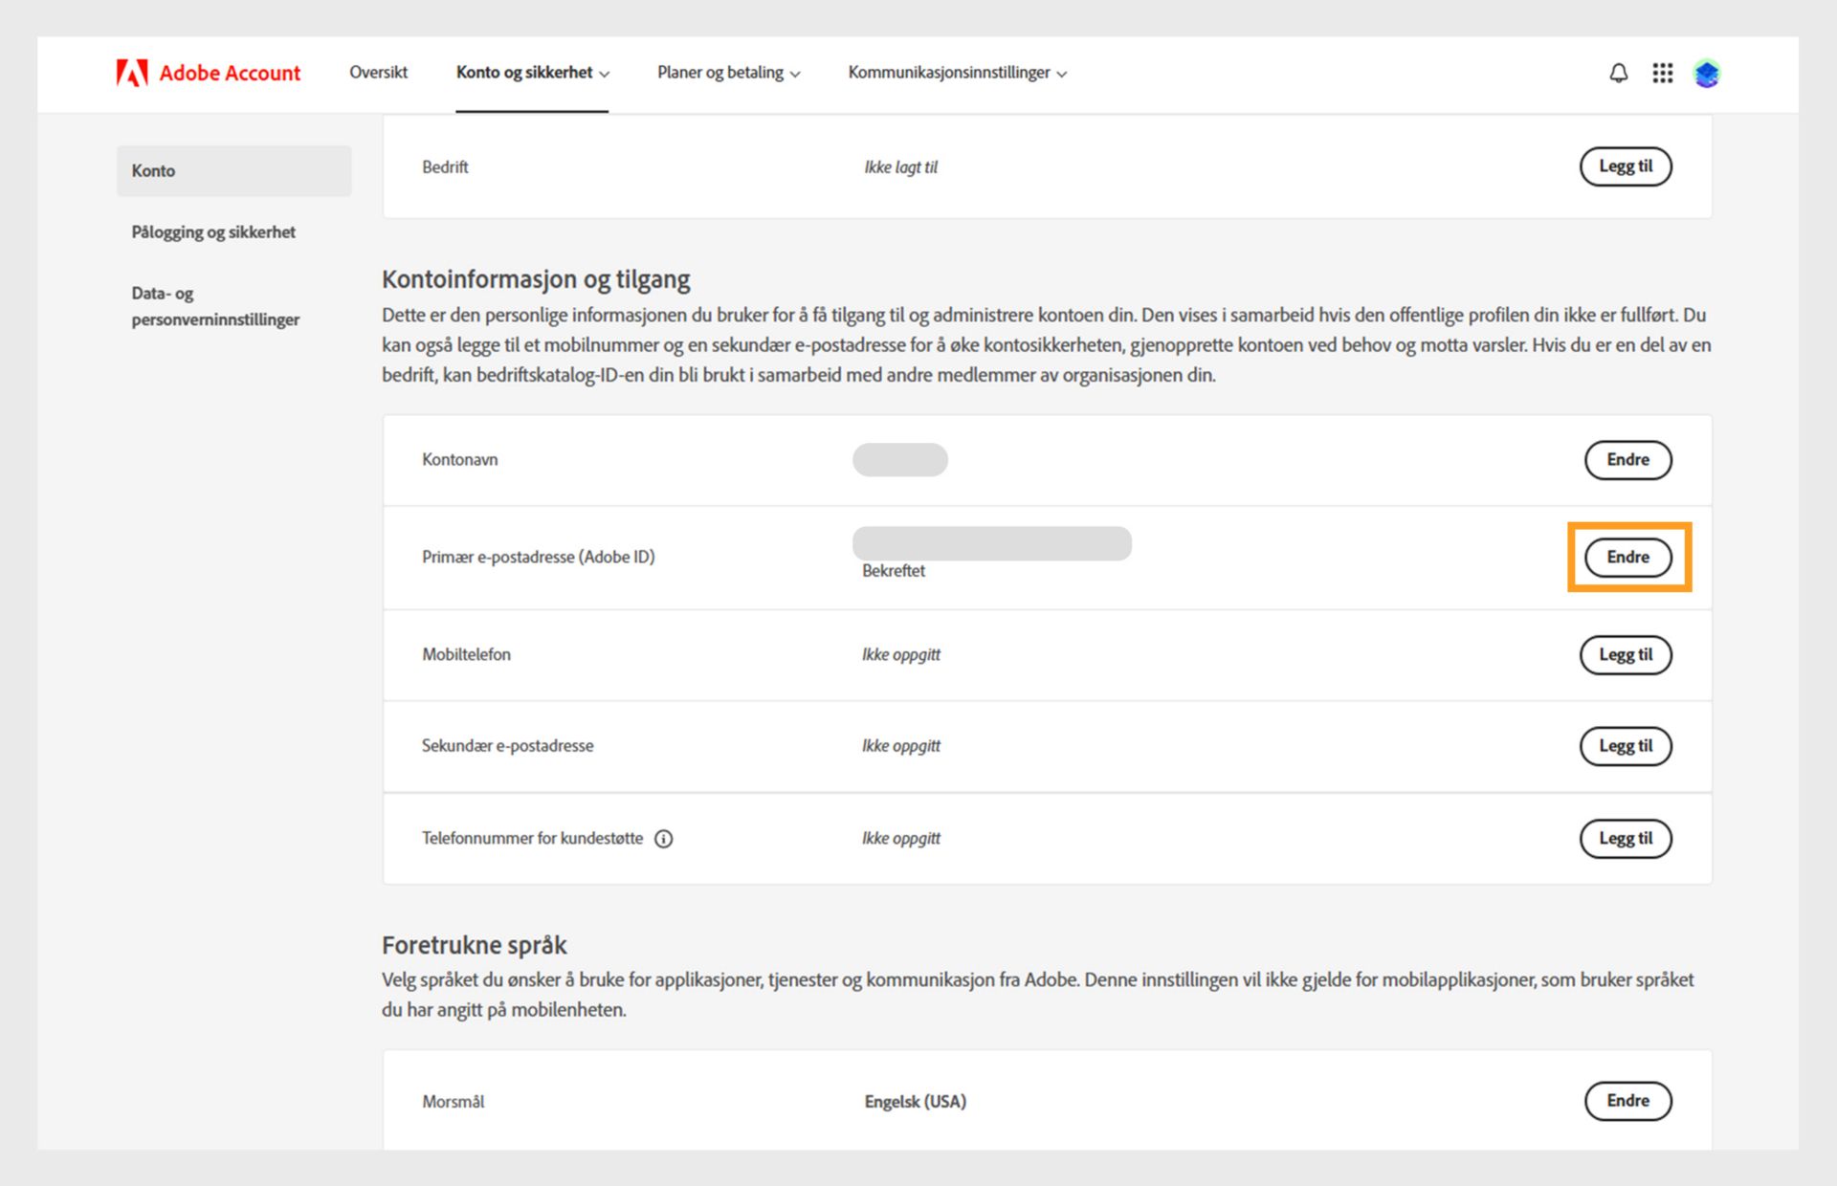The width and height of the screenshot is (1837, 1186).
Task: Change the Morsmål language with Endre
Action: (x=1628, y=1101)
